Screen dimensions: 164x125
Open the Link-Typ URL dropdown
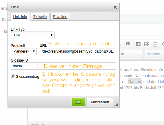click(x=33, y=35)
